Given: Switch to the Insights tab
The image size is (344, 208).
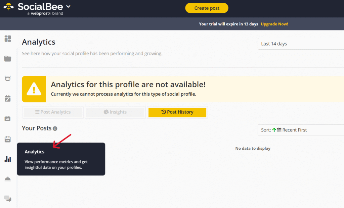Looking at the screenshot, I should pyautogui.click(x=115, y=112).
